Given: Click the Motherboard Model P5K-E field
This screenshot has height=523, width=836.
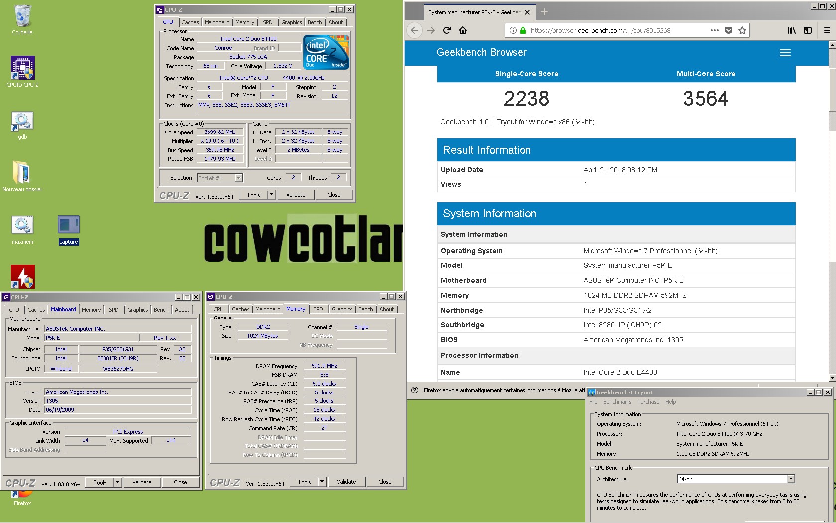Looking at the screenshot, I should pyautogui.click(x=91, y=338).
